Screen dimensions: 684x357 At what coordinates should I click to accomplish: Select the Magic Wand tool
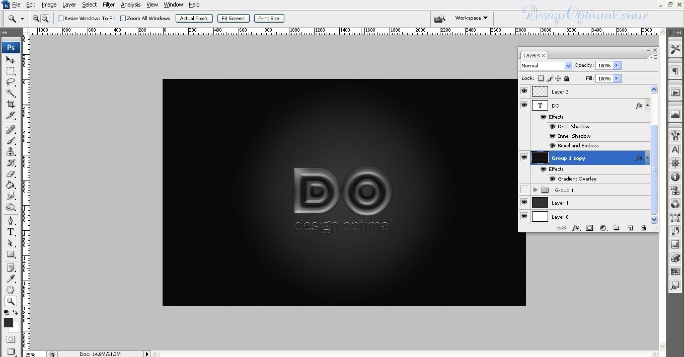pyautogui.click(x=11, y=93)
